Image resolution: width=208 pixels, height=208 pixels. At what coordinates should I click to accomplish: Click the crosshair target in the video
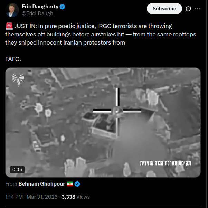coord(117,111)
